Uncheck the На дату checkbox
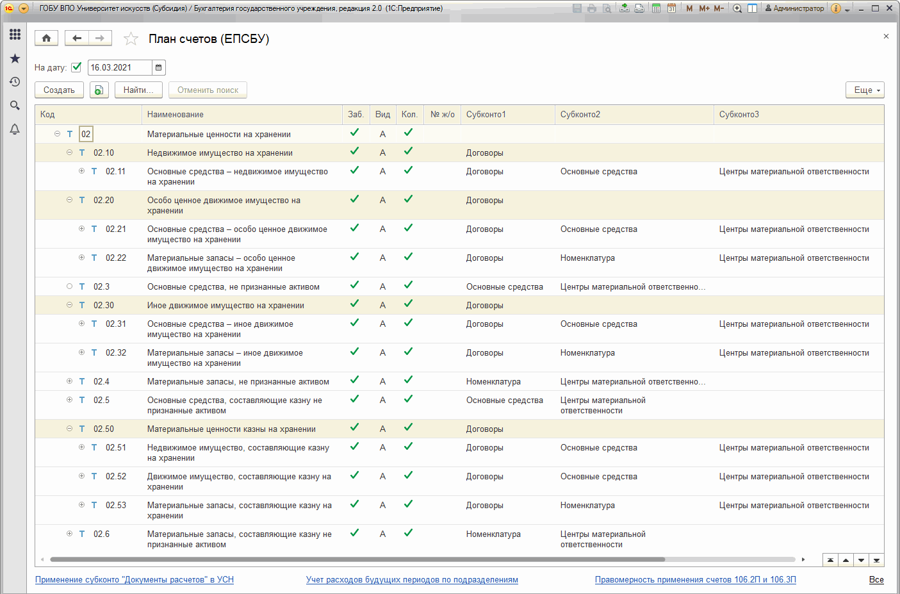 pos(76,67)
